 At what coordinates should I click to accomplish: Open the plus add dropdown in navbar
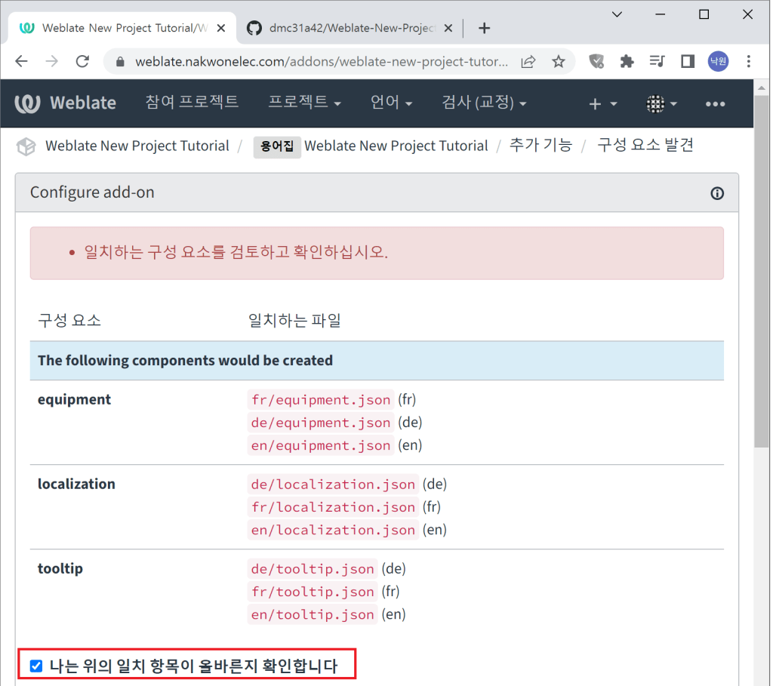(602, 104)
